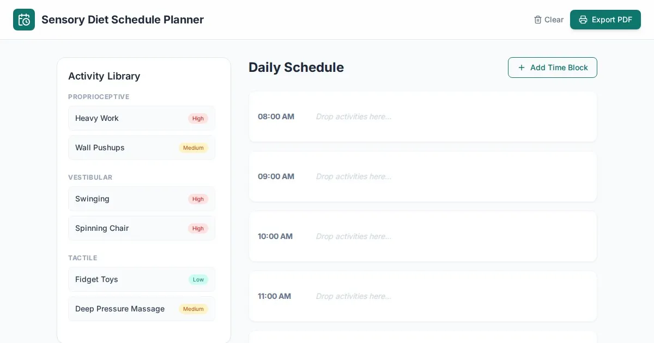Click the Medium badge on Wall Pushups
Image resolution: width=654 pixels, height=343 pixels.
click(193, 148)
